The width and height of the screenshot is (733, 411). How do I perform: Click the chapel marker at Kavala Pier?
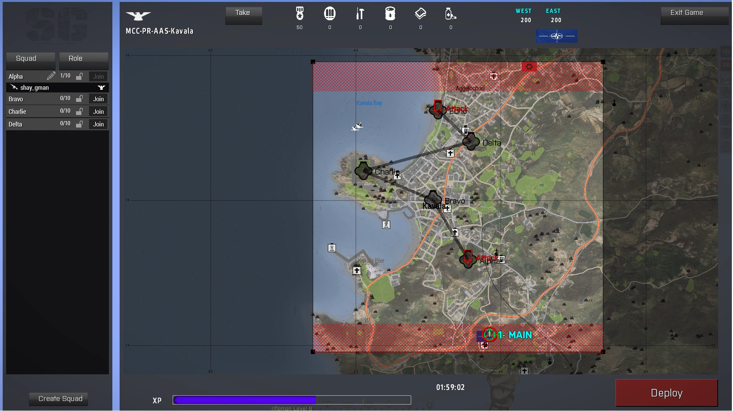pyautogui.click(x=357, y=271)
